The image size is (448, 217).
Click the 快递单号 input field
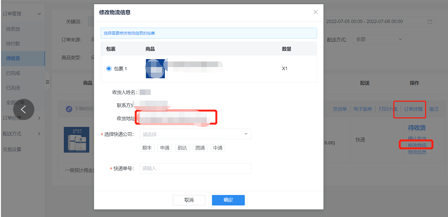[x=195, y=169]
